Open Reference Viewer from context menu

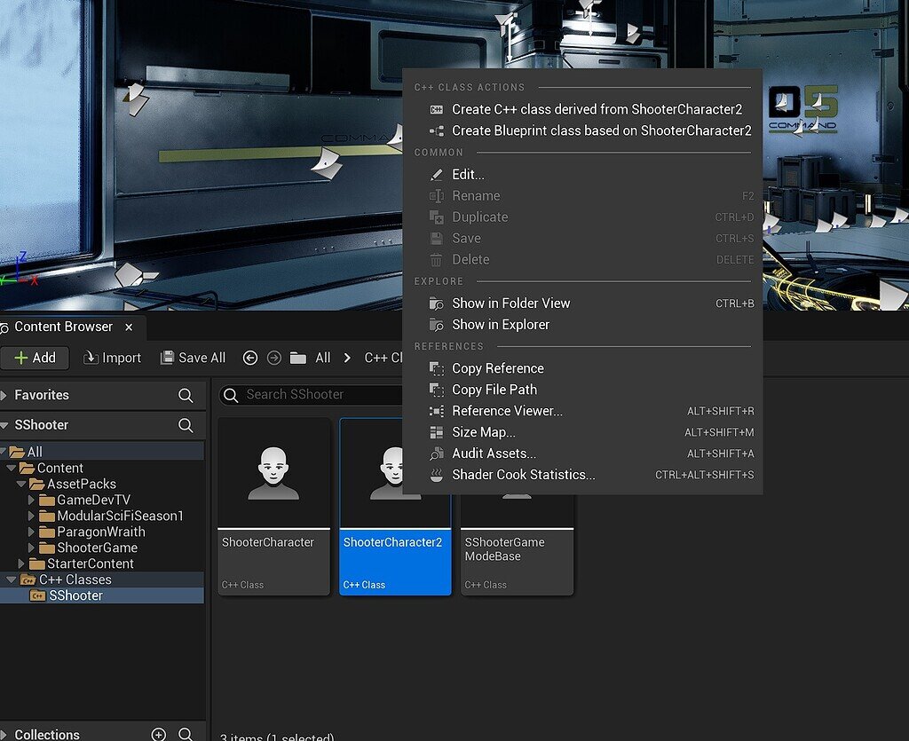click(507, 411)
